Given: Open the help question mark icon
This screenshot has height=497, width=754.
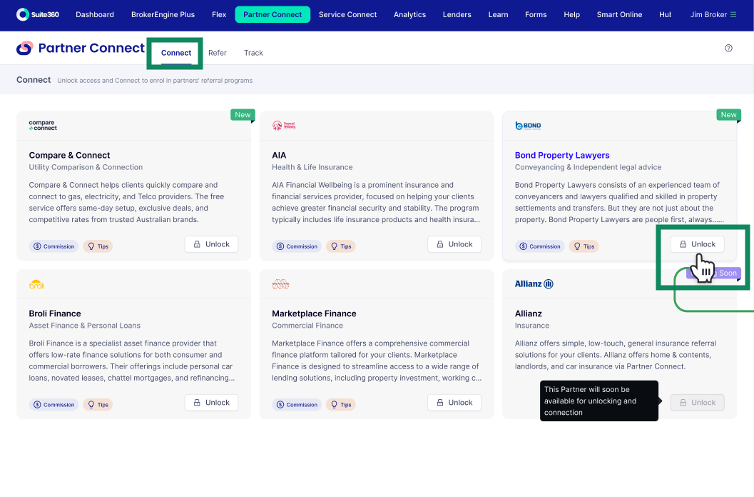Looking at the screenshot, I should (728, 48).
